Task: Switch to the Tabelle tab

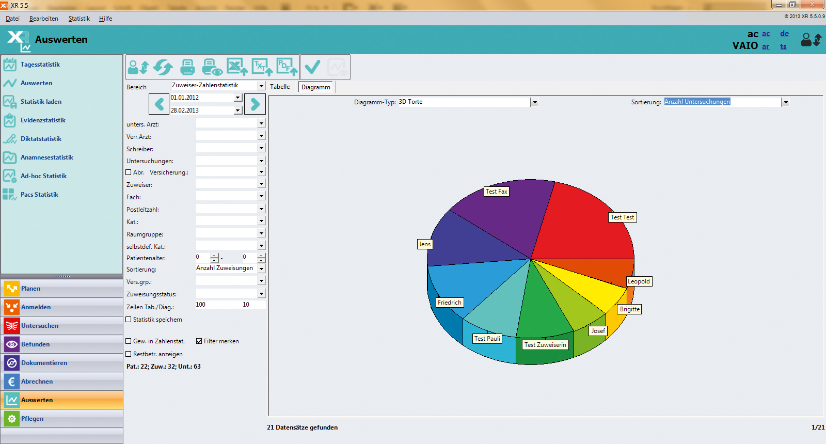Action: pos(280,87)
